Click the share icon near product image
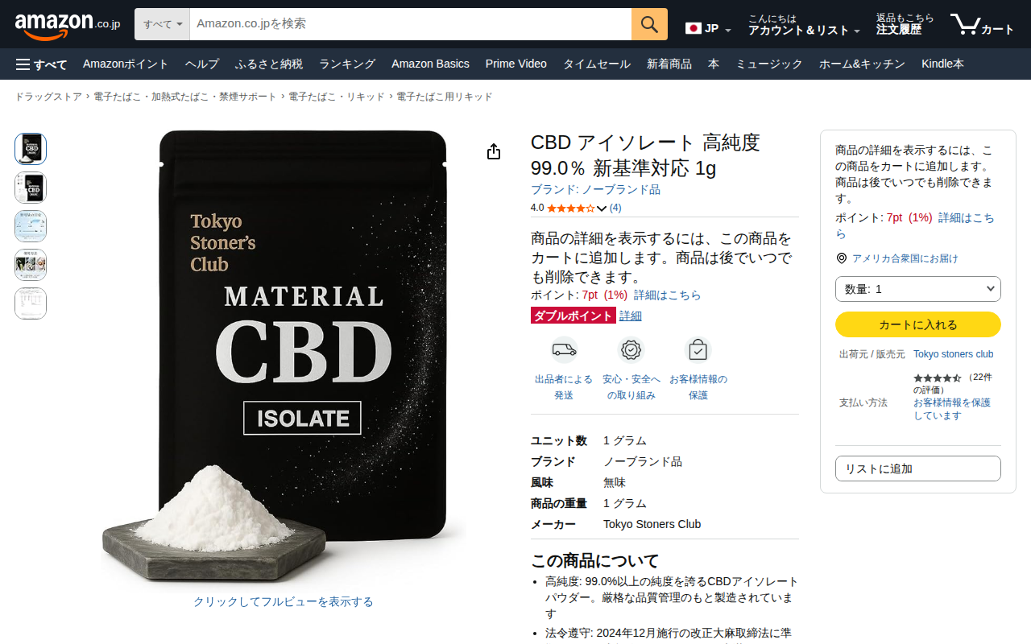 pyautogui.click(x=494, y=152)
